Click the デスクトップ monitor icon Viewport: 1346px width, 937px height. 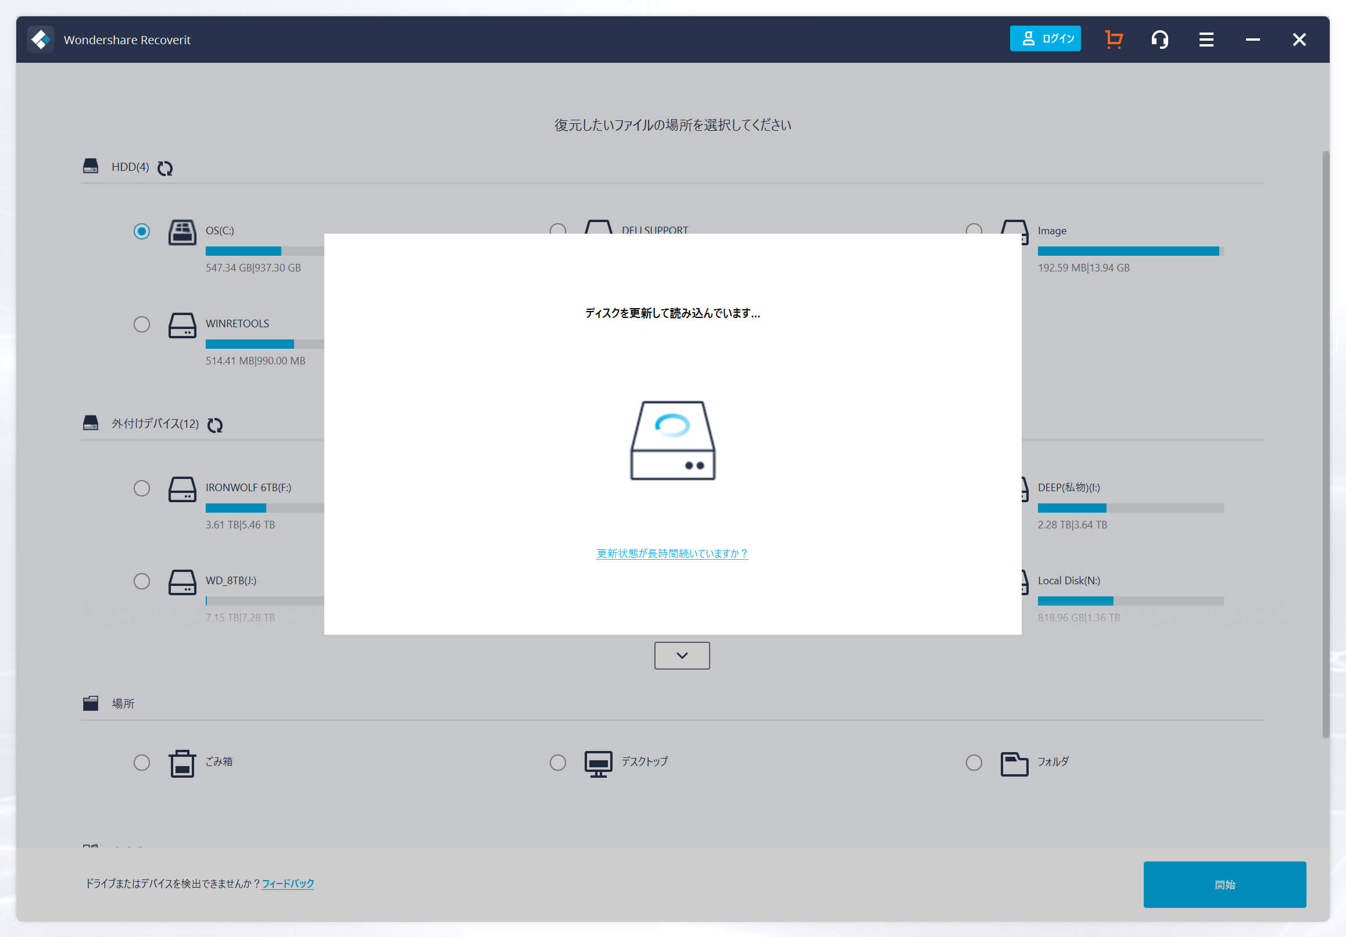coord(598,764)
